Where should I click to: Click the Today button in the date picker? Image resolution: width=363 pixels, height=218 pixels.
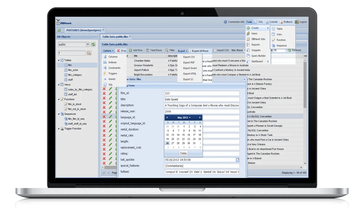point(183,153)
